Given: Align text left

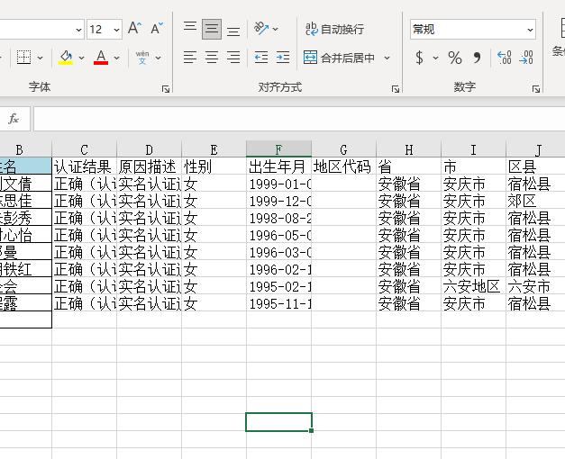Looking at the screenshot, I should 190,58.
